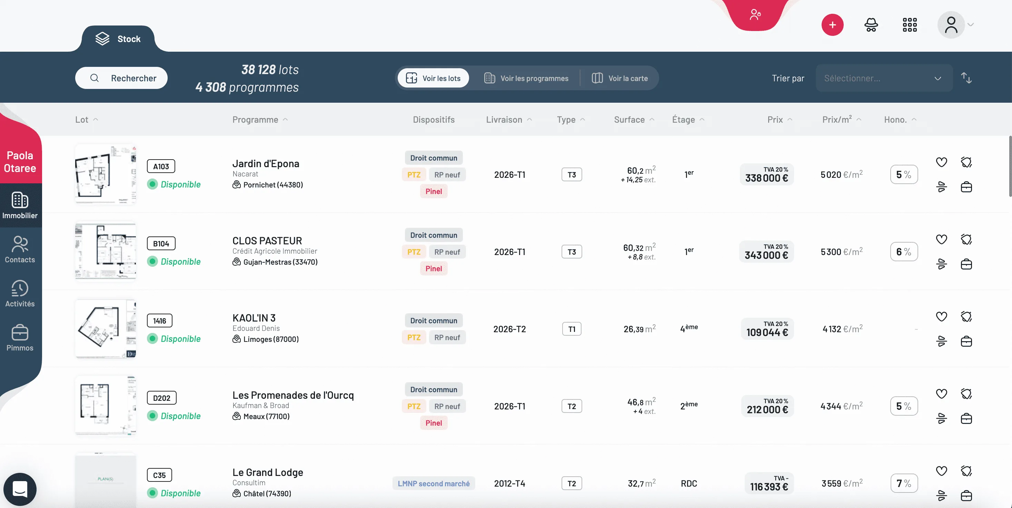The image size is (1012, 508).
Task: Open Pimmos in the sidebar
Action: point(20,338)
